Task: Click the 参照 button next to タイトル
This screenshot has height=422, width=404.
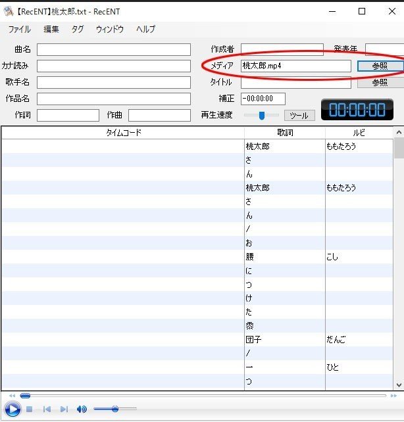Action: 380,82
